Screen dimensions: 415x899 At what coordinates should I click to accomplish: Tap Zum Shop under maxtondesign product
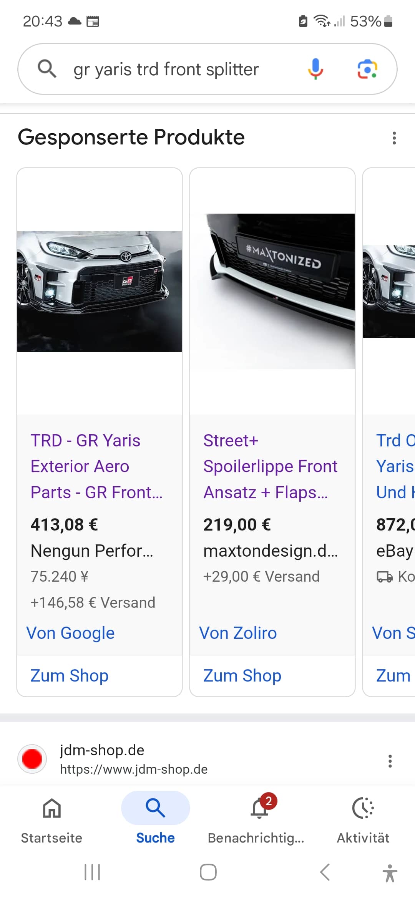click(x=242, y=675)
